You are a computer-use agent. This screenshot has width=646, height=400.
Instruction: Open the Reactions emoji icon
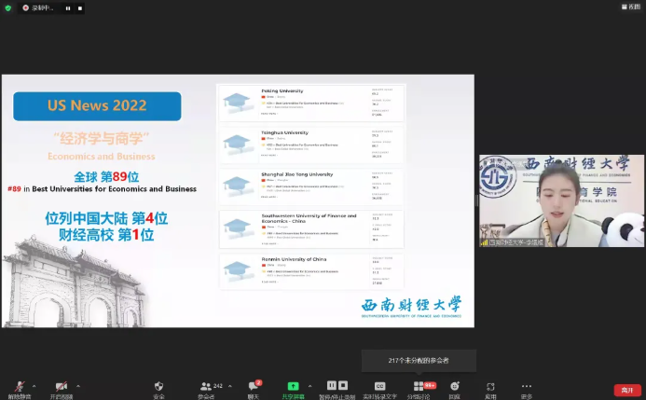point(454,387)
